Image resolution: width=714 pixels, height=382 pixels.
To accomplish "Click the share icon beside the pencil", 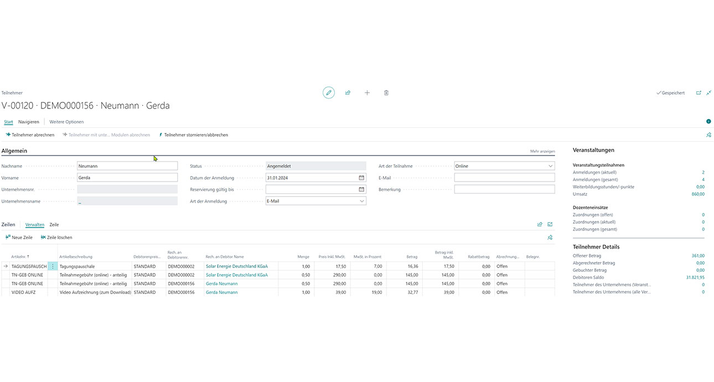I will pyautogui.click(x=348, y=93).
